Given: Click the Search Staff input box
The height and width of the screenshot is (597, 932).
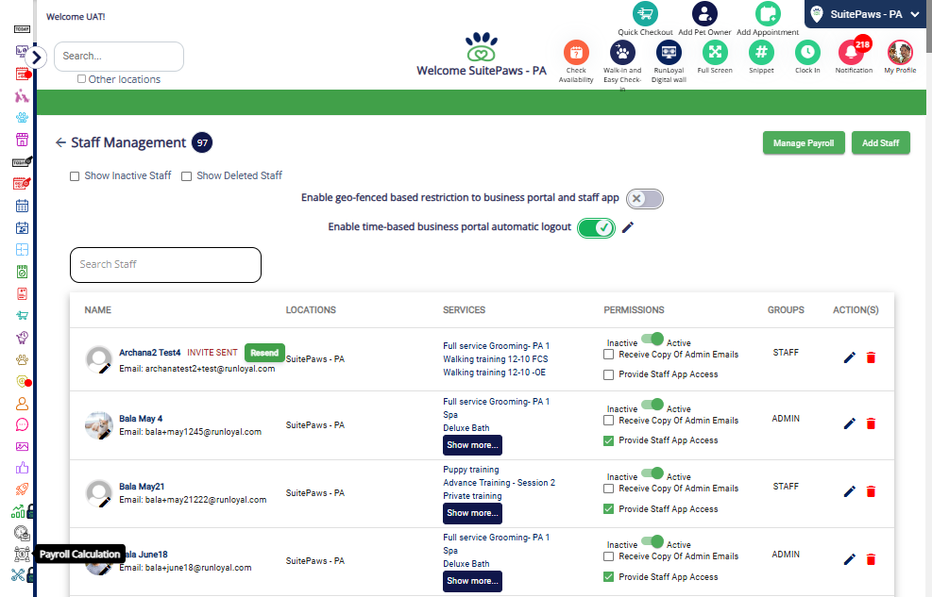Looking at the screenshot, I should pyautogui.click(x=165, y=265).
